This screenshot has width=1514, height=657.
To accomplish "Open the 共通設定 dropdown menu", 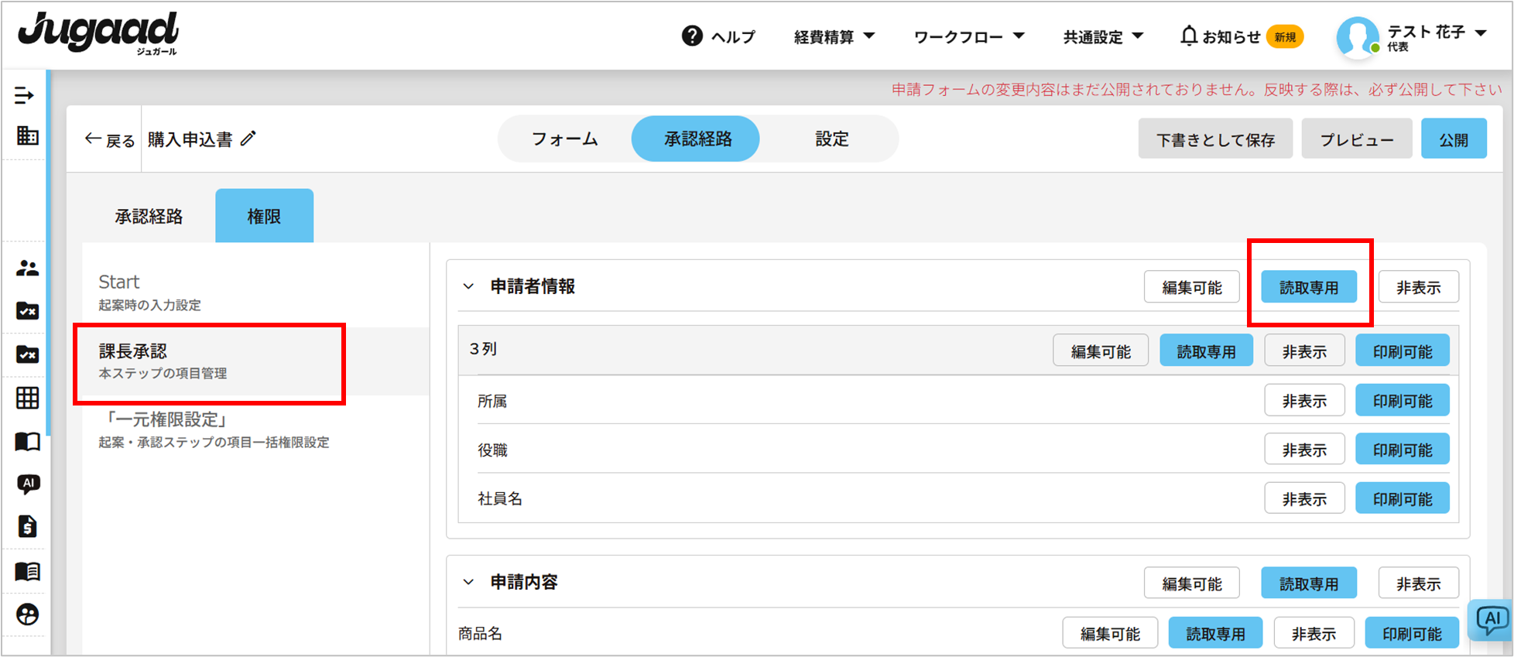I will [x=1102, y=36].
